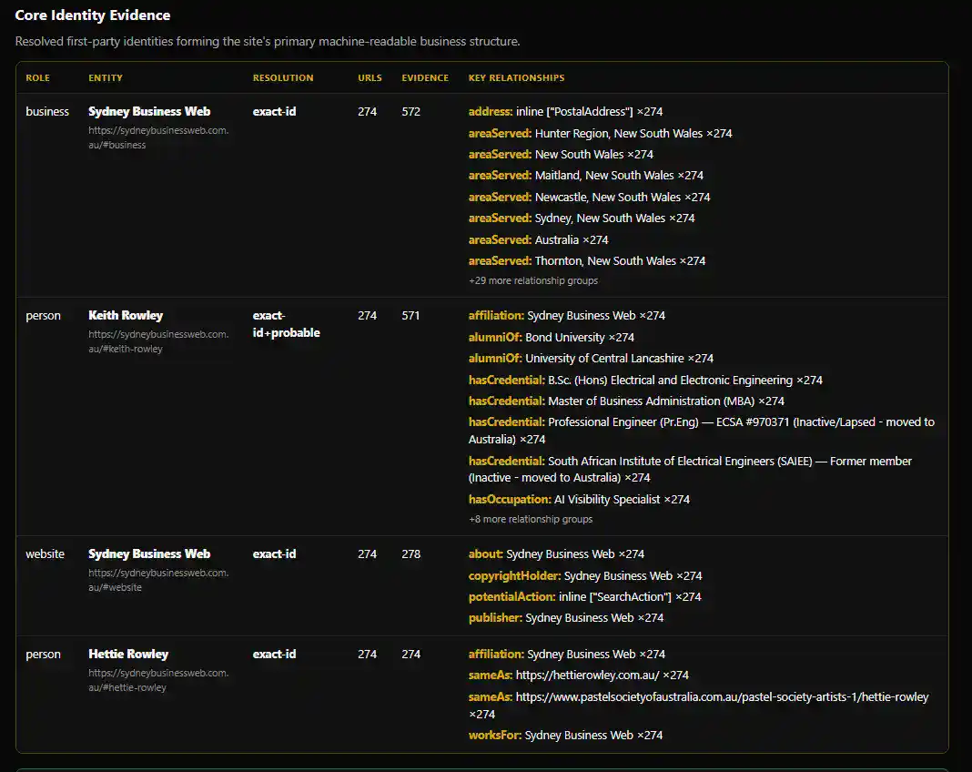Viewport: 972px width, 772px height.
Task: Click areaServed Newcastle, New South Wales
Action: click(589, 198)
